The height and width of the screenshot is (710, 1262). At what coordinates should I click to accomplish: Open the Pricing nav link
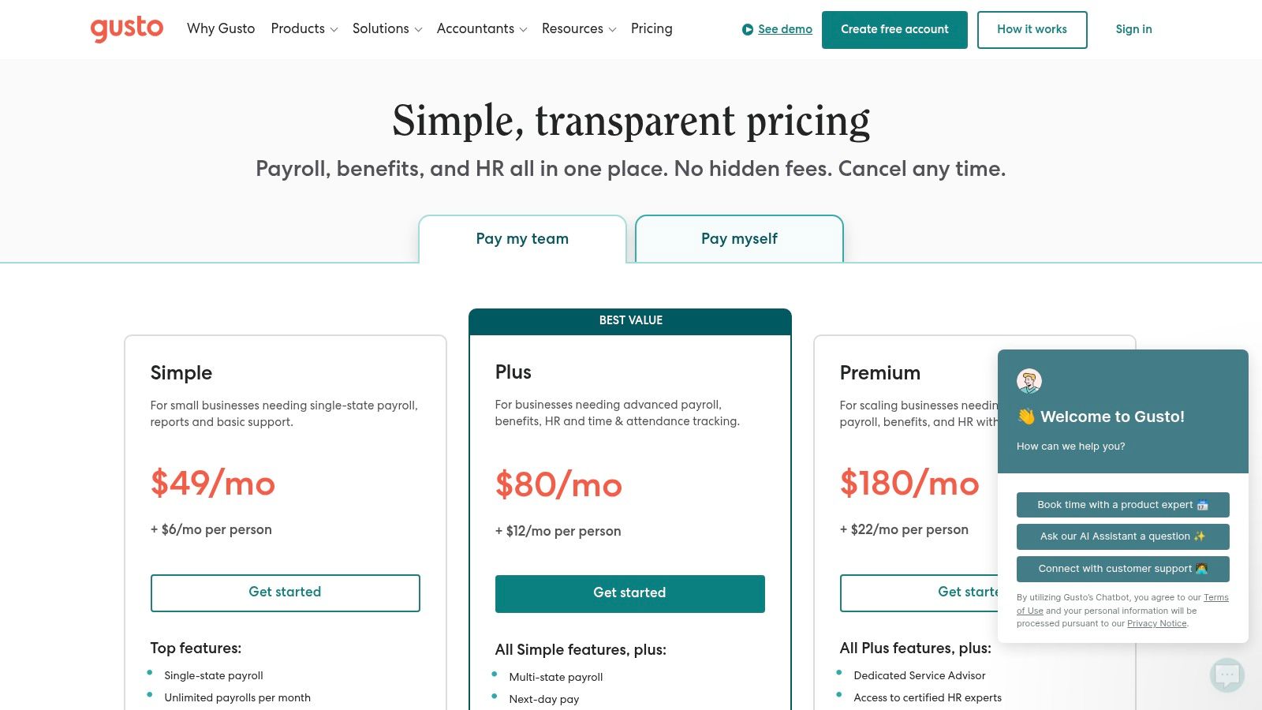coord(652,29)
